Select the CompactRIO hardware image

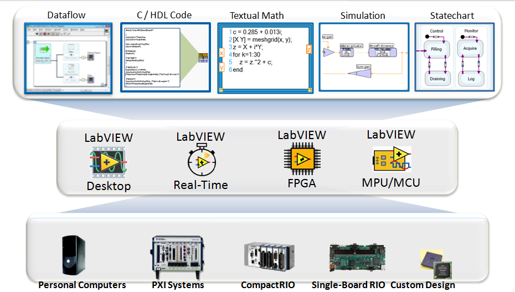point(269,256)
